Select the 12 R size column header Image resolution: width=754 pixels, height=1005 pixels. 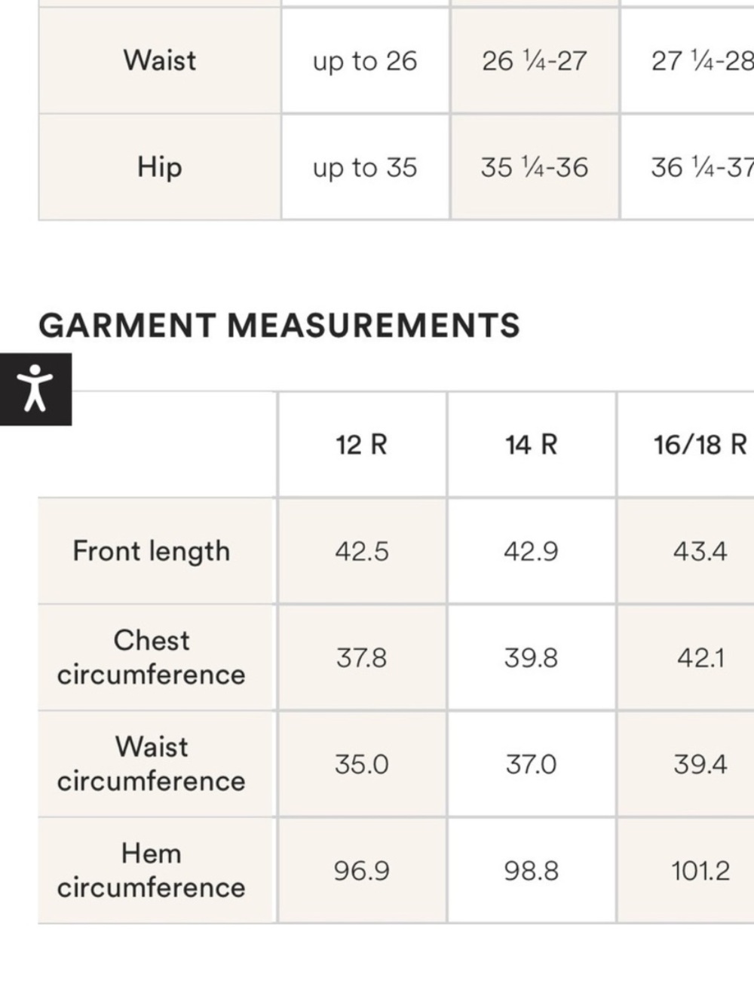click(362, 445)
